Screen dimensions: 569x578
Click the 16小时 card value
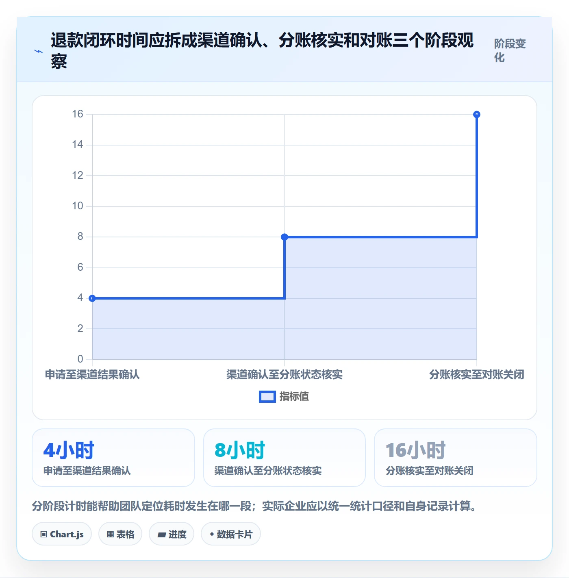pyautogui.click(x=415, y=450)
